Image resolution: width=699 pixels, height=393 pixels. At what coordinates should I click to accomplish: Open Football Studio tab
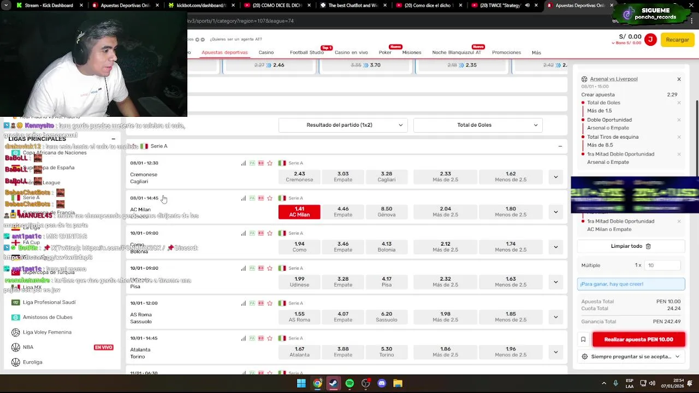point(307,52)
